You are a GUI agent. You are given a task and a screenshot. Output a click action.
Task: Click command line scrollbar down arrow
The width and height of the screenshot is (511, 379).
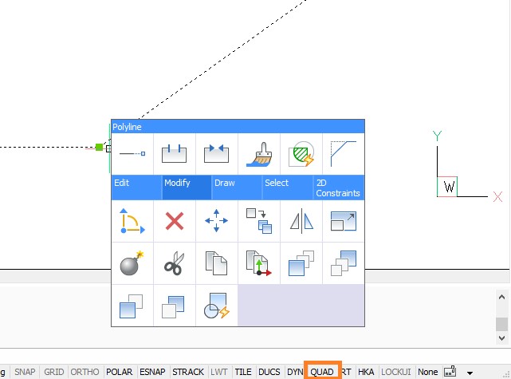(x=501, y=338)
